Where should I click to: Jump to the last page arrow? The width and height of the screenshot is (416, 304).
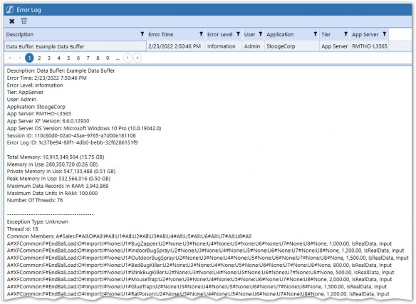(x=137, y=58)
